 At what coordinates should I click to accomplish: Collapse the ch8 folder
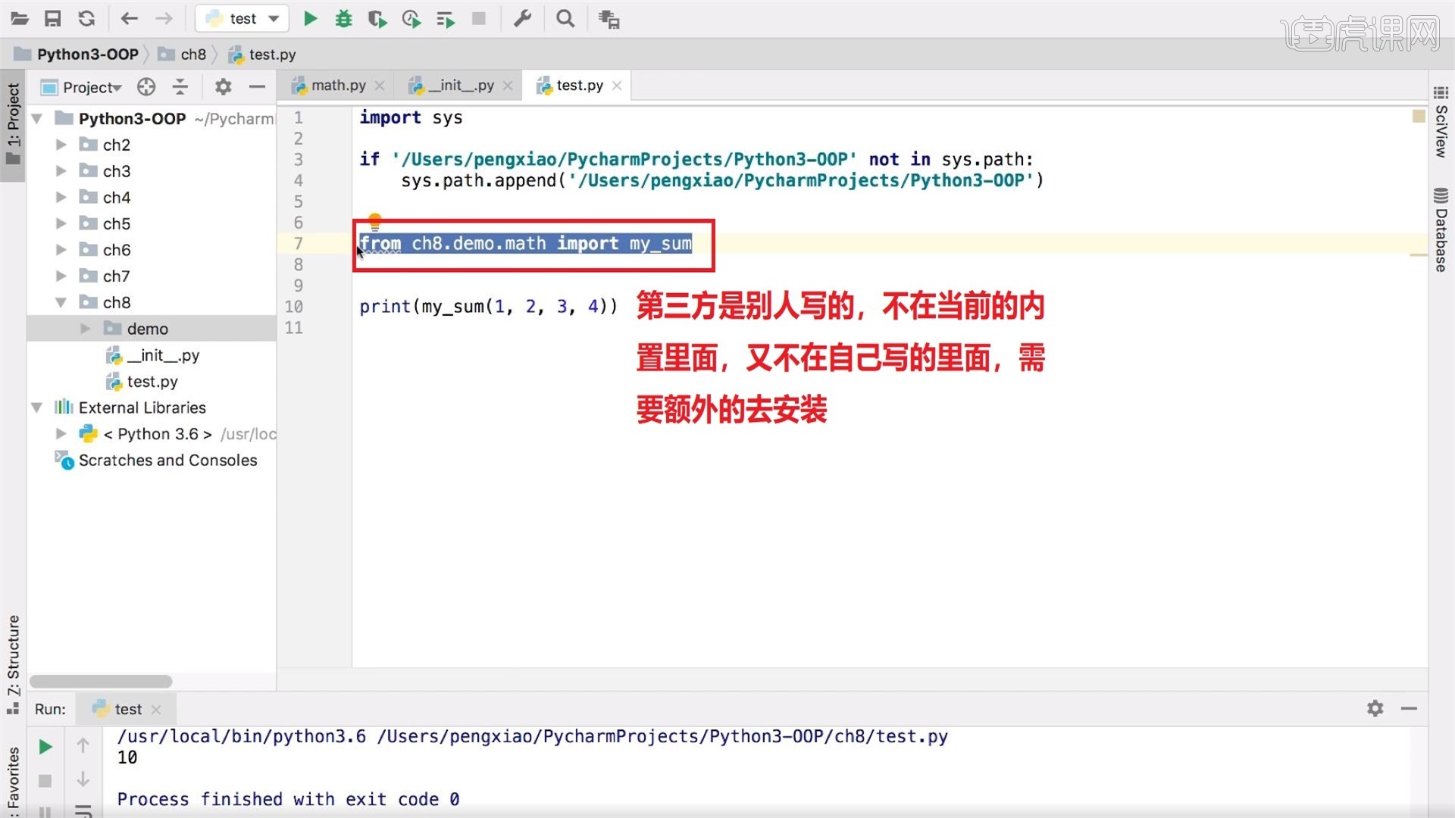(61, 301)
